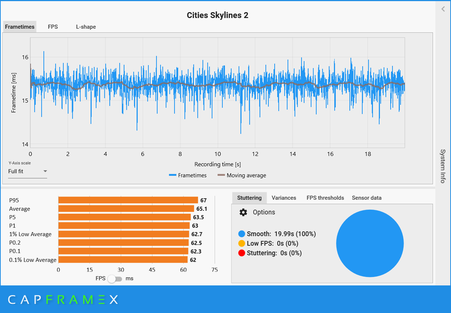The image size is (451, 313).
Task: Open the Y-Axis scale dropdown
Action: tap(28, 171)
